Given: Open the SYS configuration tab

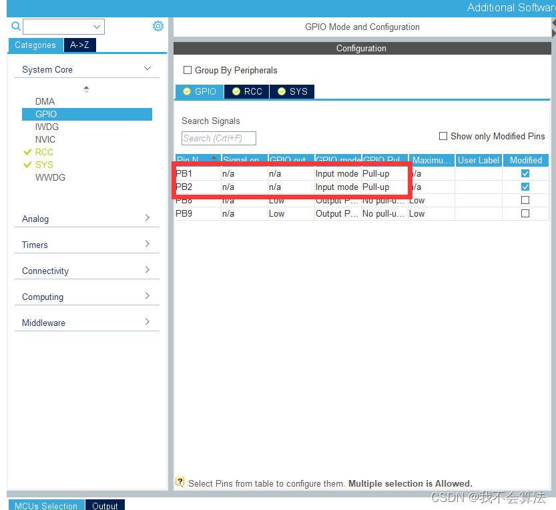Looking at the screenshot, I should 292,92.
